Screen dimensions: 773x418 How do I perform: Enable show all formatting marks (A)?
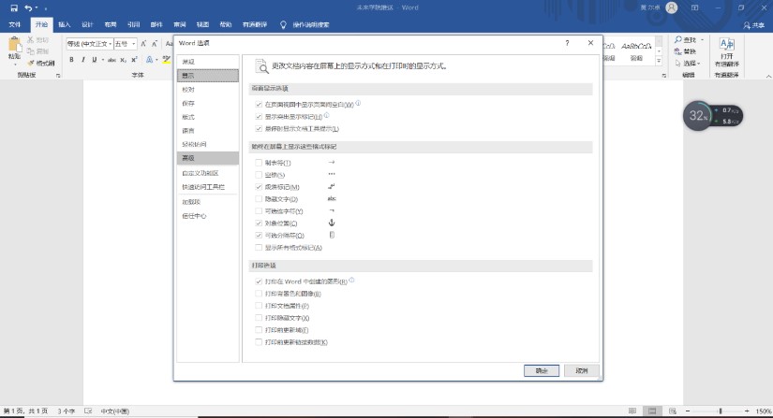pos(259,248)
